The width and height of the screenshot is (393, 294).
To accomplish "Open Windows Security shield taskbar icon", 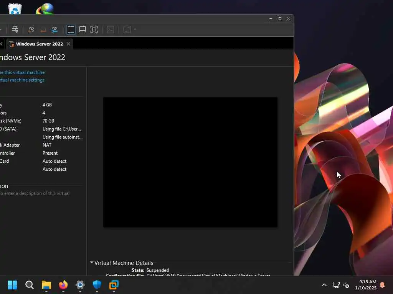I will coord(97,285).
